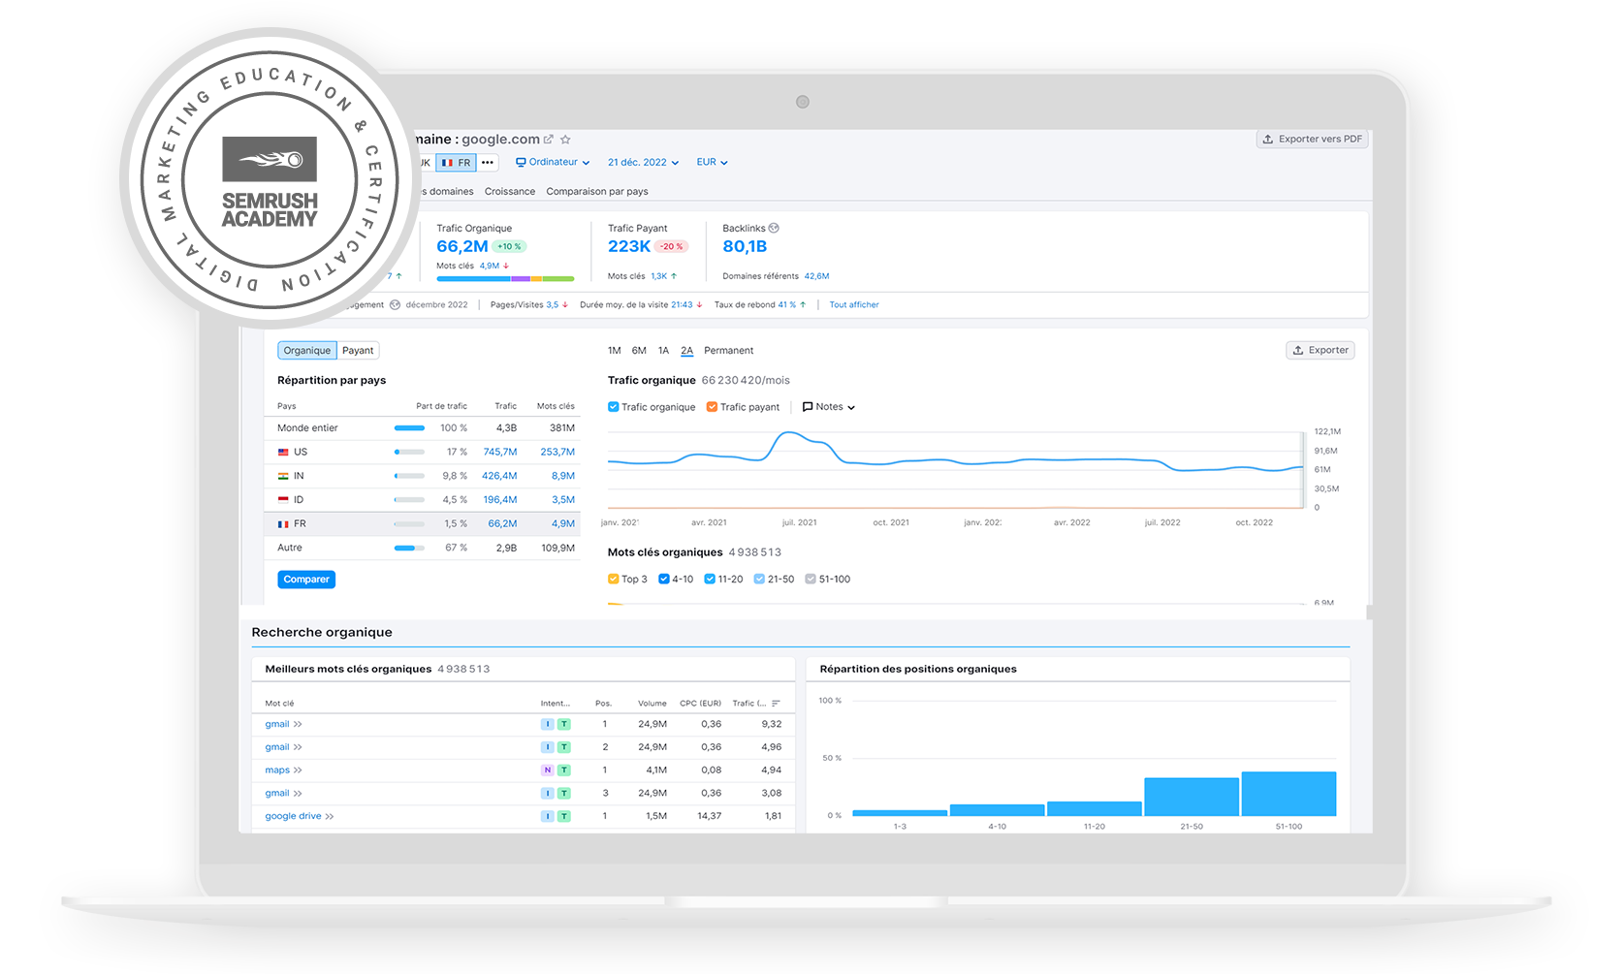Uncheck the Trafic payant checkbox
This screenshot has width=1623, height=974.
click(712, 407)
